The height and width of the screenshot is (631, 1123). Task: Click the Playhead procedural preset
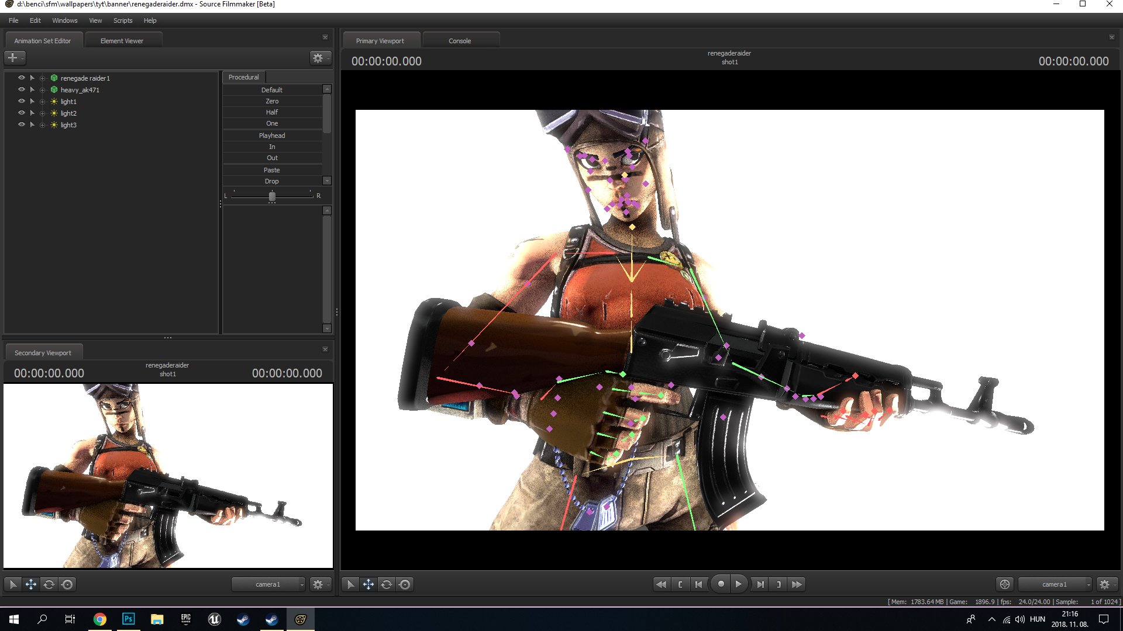pyautogui.click(x=272, y=136)
